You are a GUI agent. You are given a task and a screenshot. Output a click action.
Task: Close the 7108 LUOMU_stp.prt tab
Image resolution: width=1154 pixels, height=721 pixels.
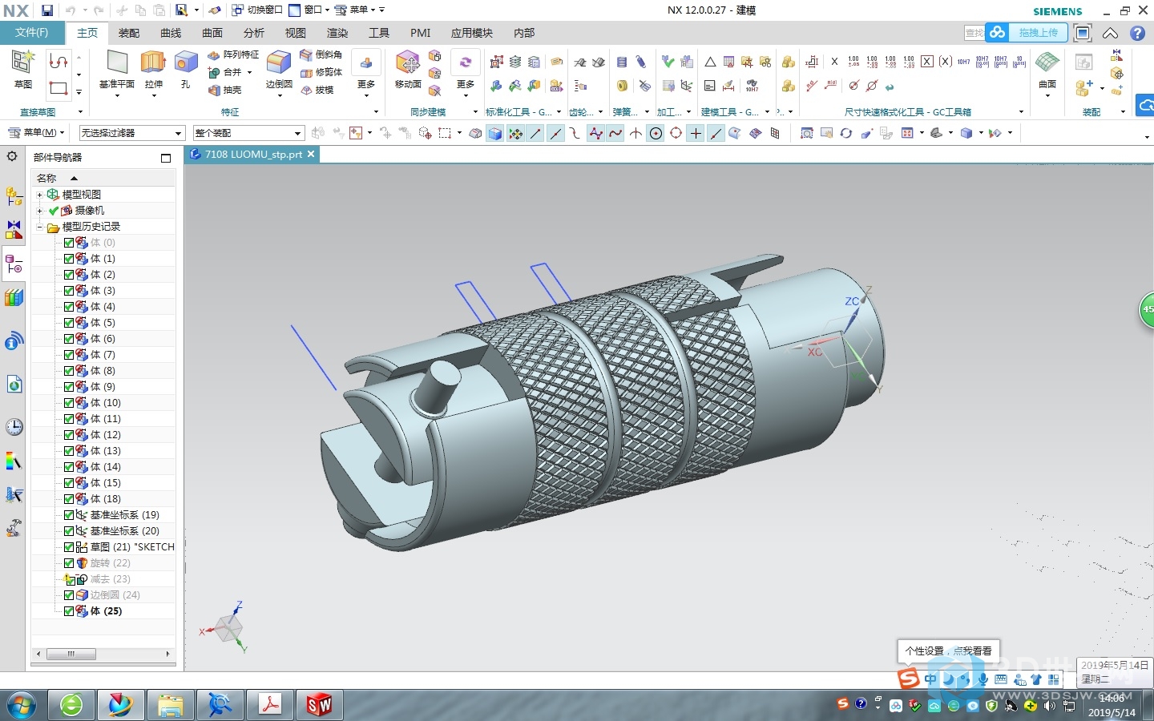pyautogui.click(x=311, y=154)
